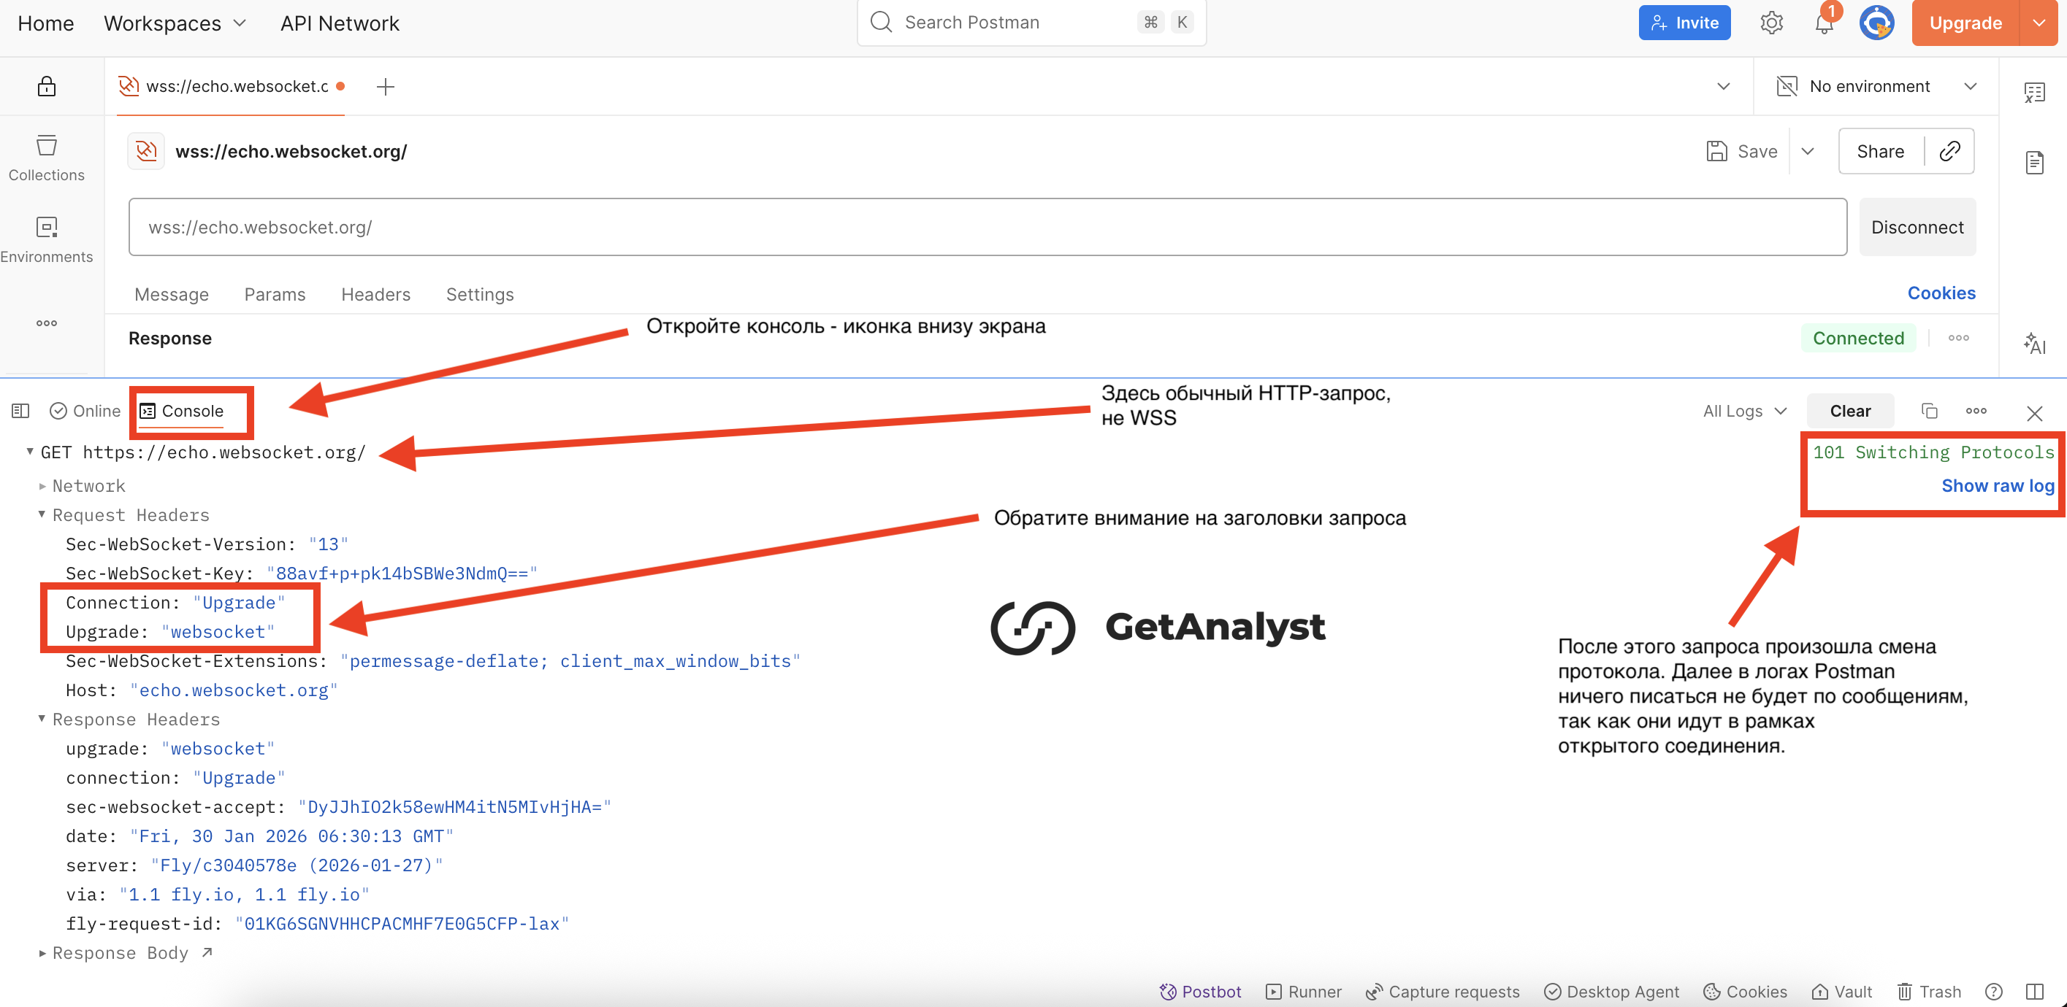Switch to the Params tab
2067x1007 pixels.
275,294
